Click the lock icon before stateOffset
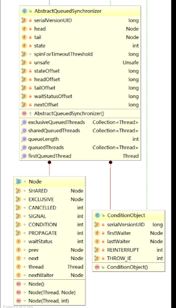This screenshot has height=308, width=176. (x=30, y=71)
